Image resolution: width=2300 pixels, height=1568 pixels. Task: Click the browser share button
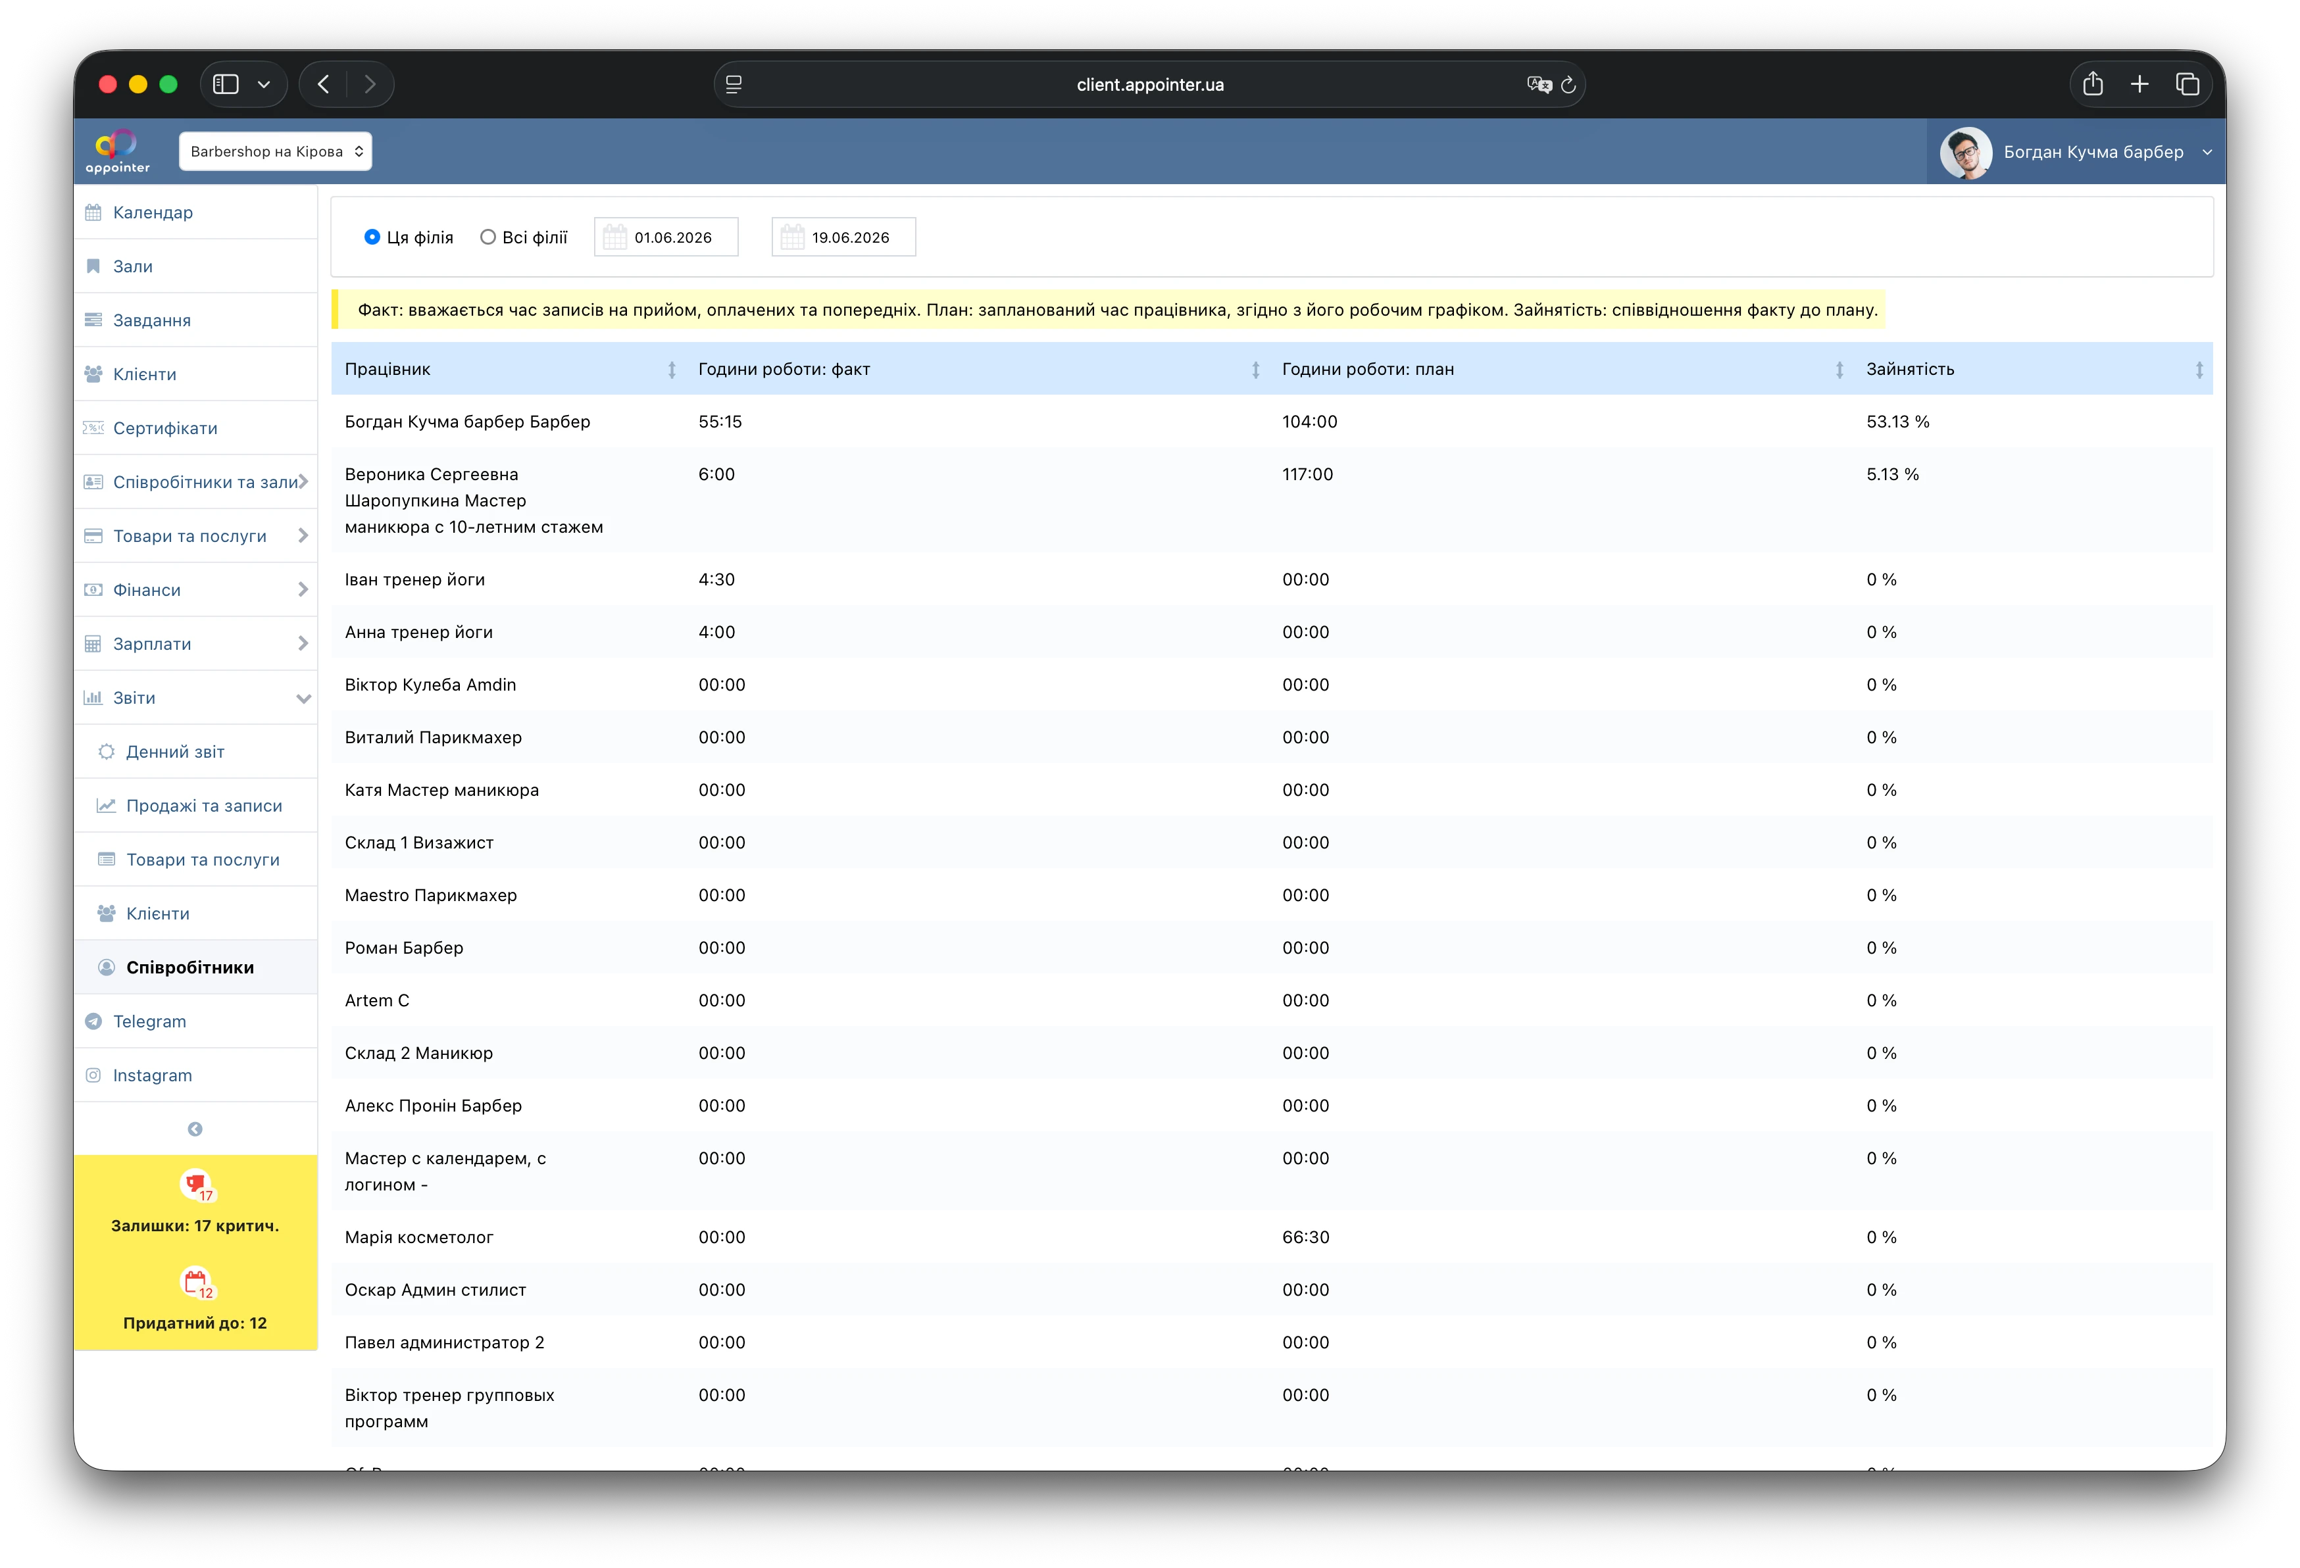[2092, 84]
